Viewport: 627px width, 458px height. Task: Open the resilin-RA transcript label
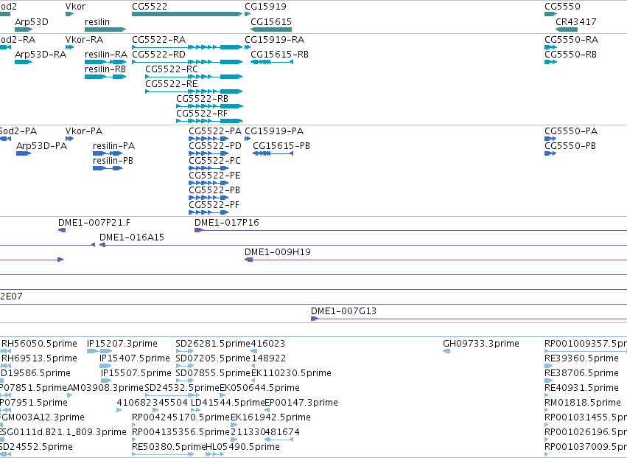(x=106, y=54)
